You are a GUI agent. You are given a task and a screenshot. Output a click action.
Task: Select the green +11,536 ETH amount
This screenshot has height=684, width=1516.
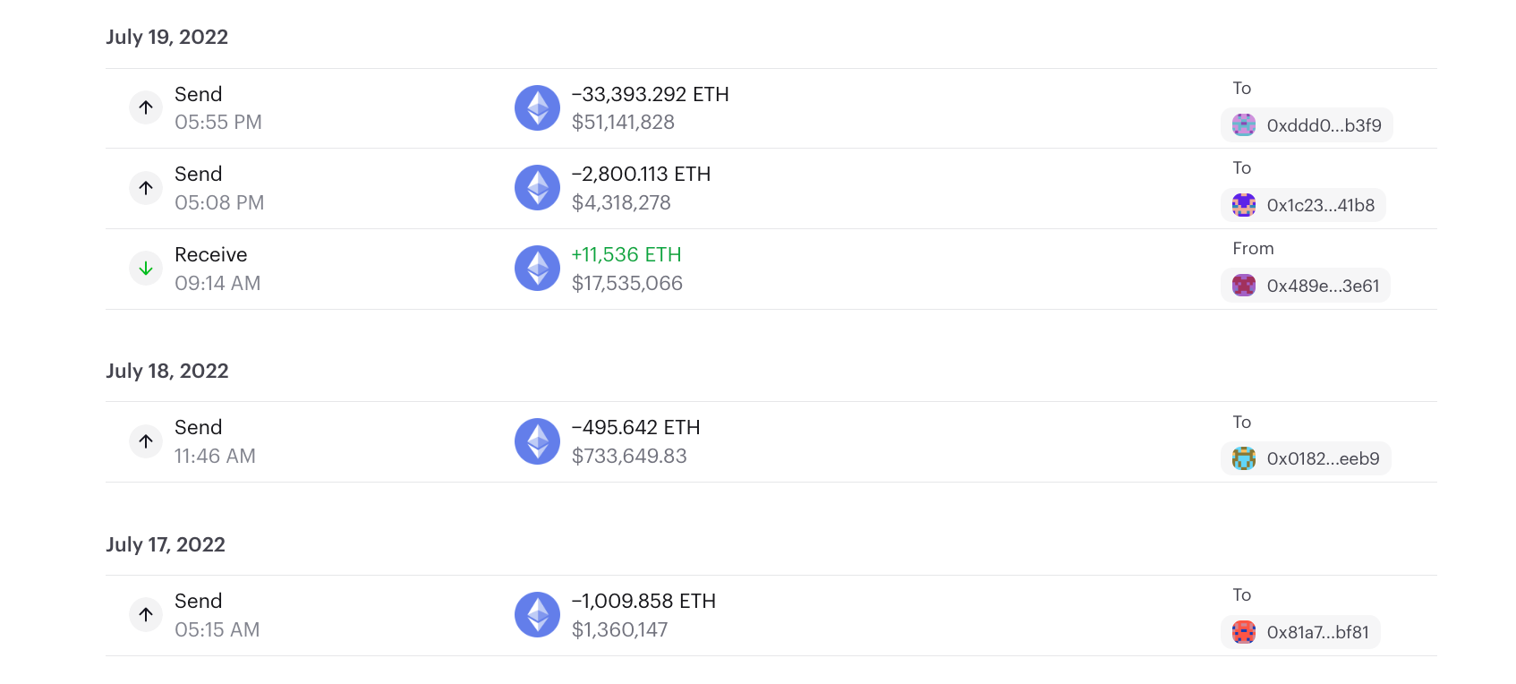pos(626,254)
